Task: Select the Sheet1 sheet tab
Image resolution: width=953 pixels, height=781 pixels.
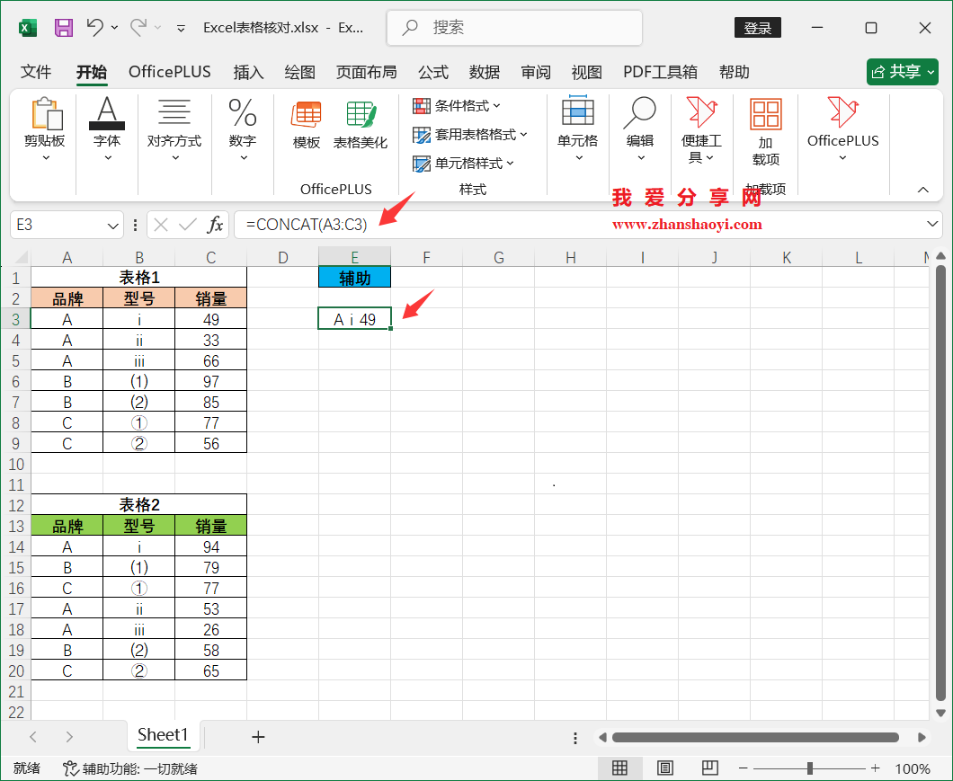Action: coord(163,735)
